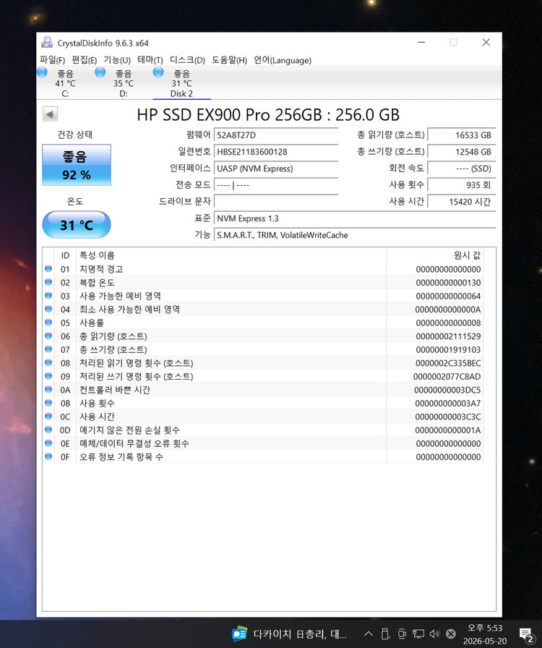Viewport: 542px width, 648px height.
Task: Open the 언어(Language) menu
Action: point(283,60)
